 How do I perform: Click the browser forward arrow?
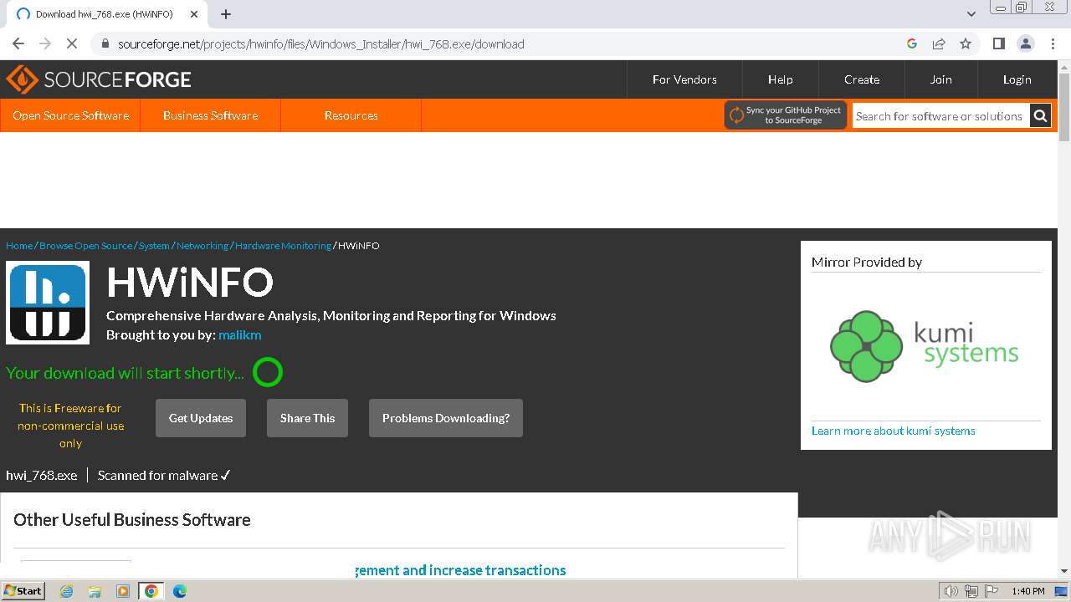click(45, 43)
